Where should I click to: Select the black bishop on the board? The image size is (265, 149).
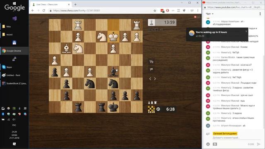pyautogui.click(x=113, y=72)
